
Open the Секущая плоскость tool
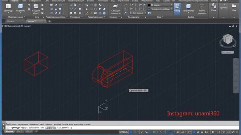[x=116, y=9]
